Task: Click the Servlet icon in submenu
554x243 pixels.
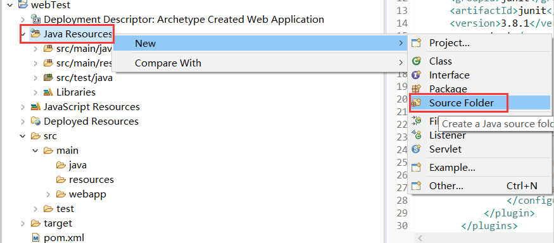Action: tap(417, 149)
